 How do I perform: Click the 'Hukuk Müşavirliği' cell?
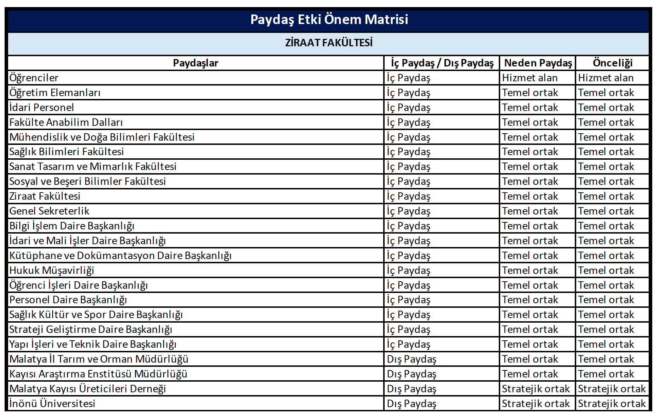click(52, 270)
